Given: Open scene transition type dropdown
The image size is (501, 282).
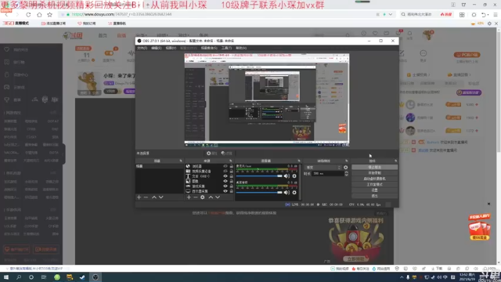Looking at the screenshot, I should click(x=323, y=167).
